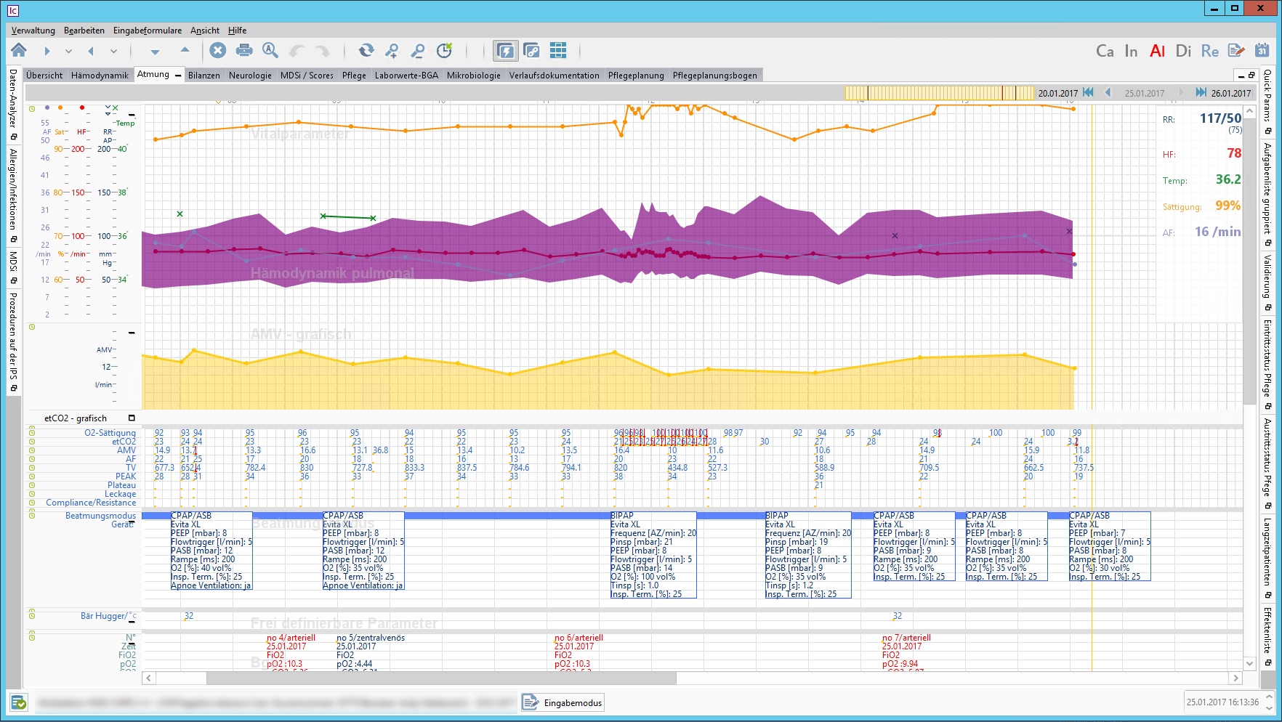Click the zoom out magnifier icon
Viewport: 1282px width, 722px height.
tap(418, 50)
